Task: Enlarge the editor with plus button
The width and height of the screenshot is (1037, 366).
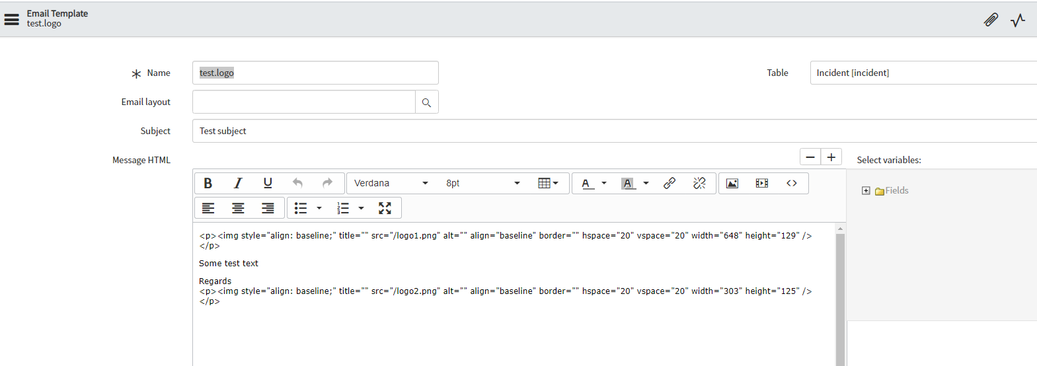Action: click(831, 157)
